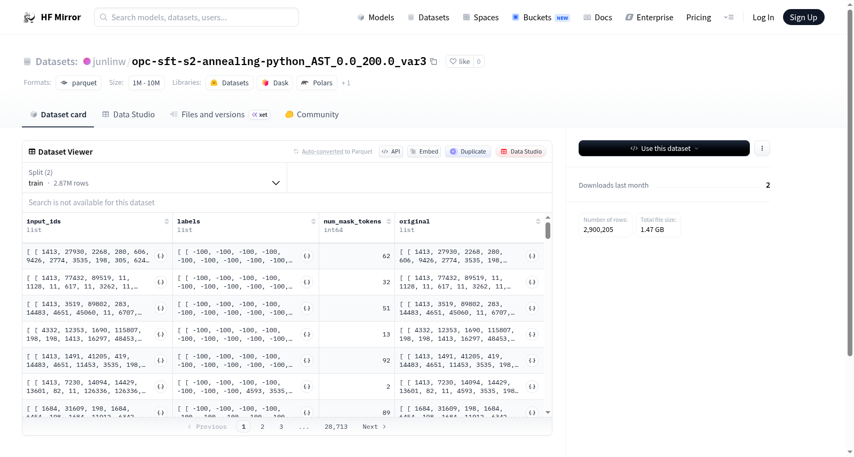This screenshot has width=854, height=457.
Task: Click the Embed button
Action: pyautogui.click(x=424, y=151)
